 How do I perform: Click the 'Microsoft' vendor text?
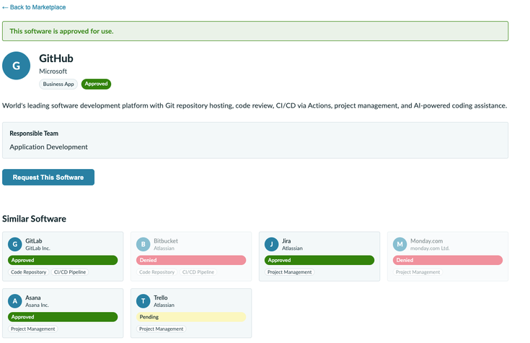point(53,71)
